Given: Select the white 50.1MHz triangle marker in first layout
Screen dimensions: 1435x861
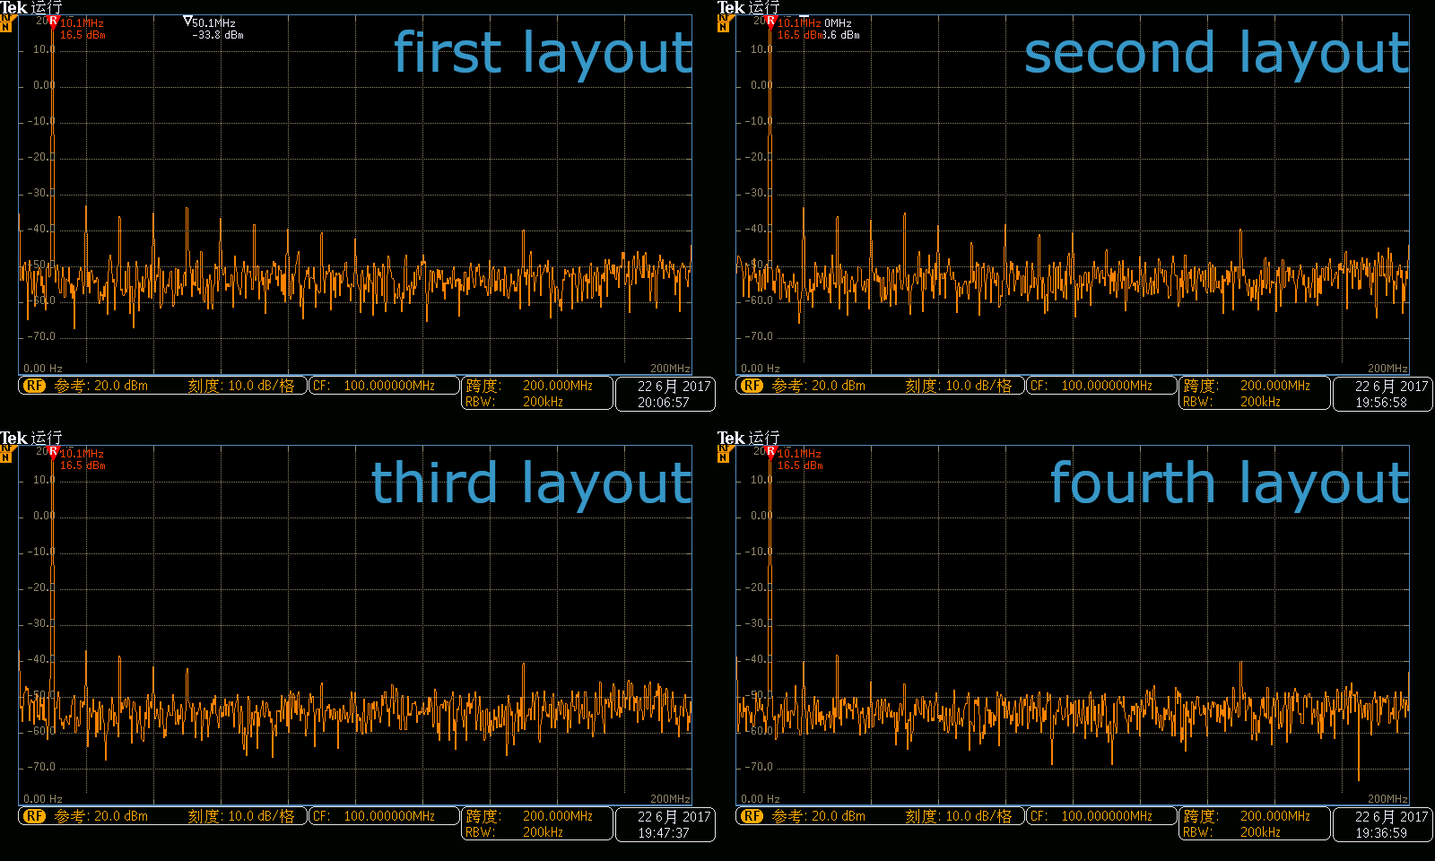Looking at the screenshot, I should click(x=187, y=21).
